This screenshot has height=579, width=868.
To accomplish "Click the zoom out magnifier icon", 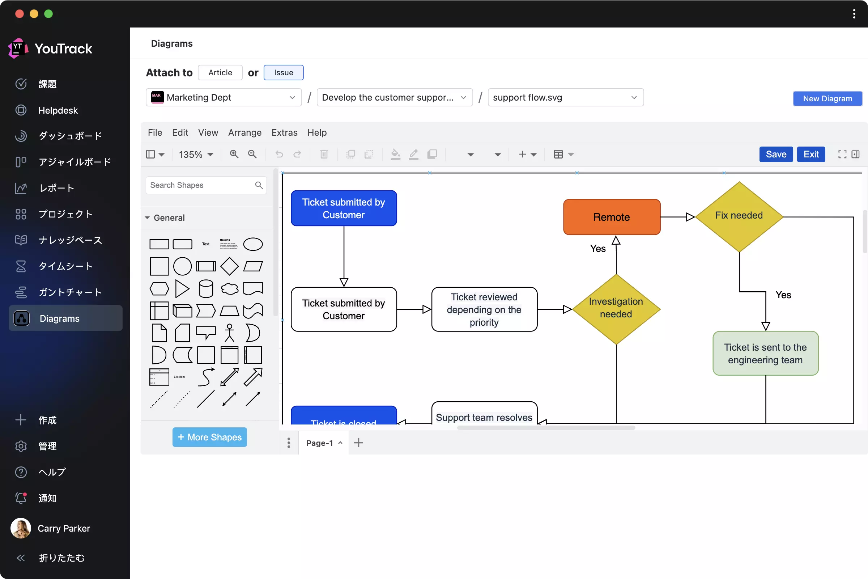I will (x=252, y=154).
